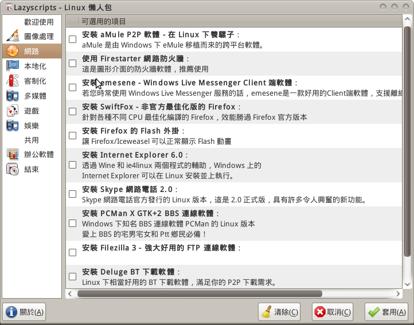Click the 套用(A) apply button
The image size is (414, 325).
[387, 312]
